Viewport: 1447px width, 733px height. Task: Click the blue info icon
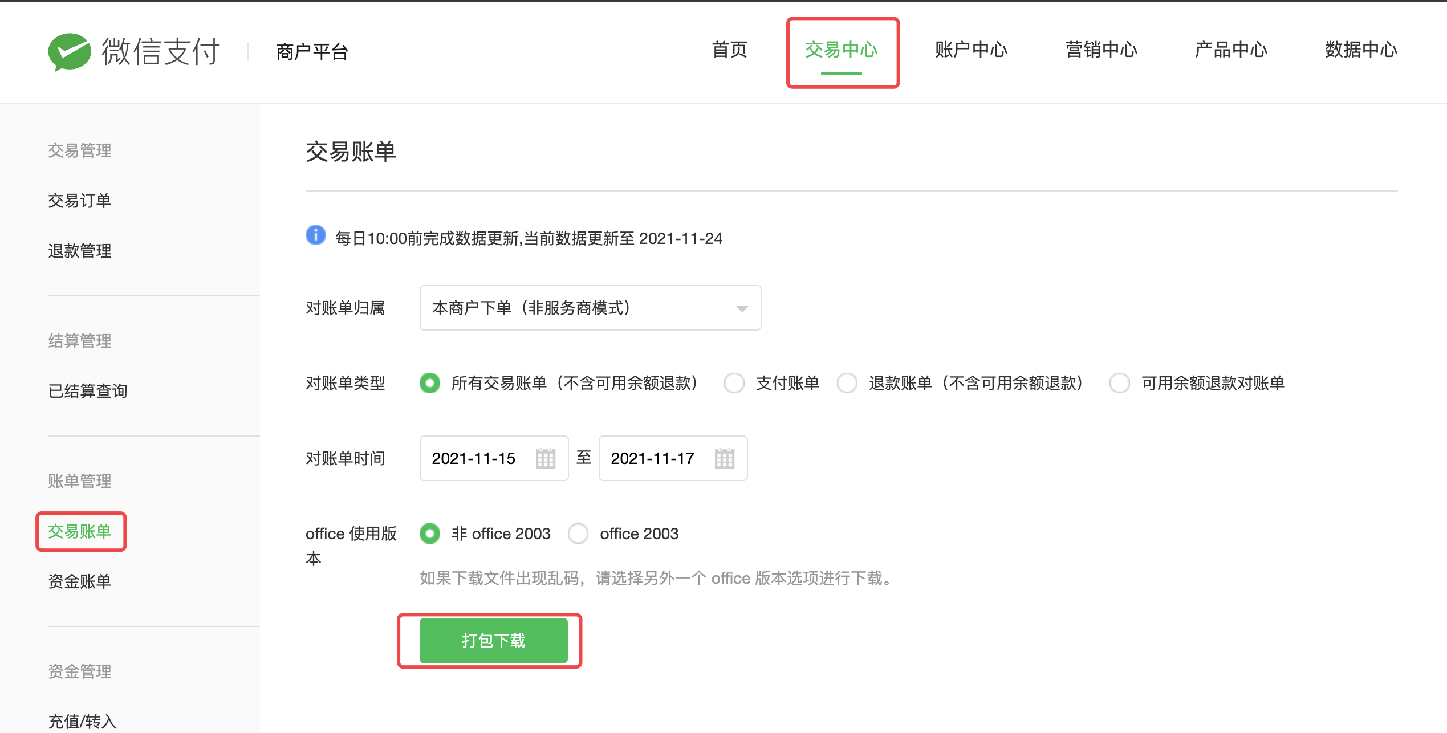click(x=315, y=235)
